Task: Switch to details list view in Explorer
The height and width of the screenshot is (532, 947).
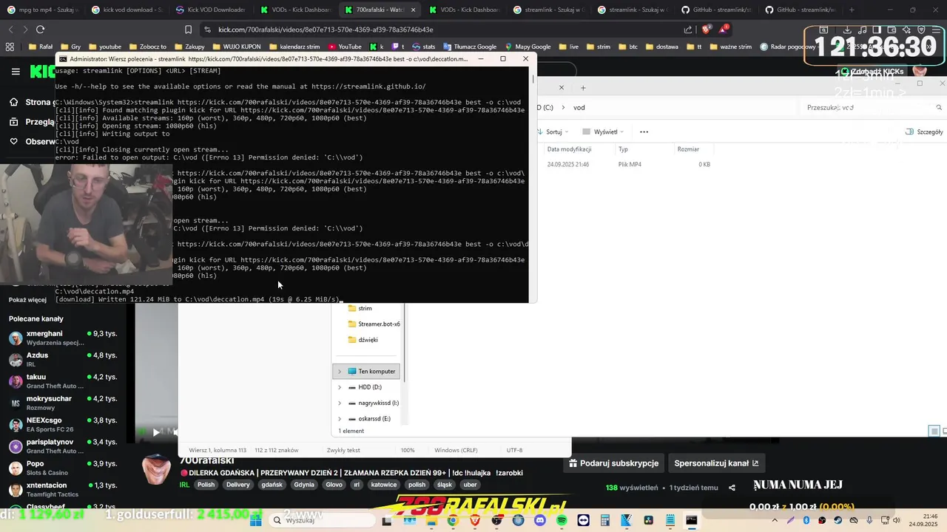Action: click(934, 431)
